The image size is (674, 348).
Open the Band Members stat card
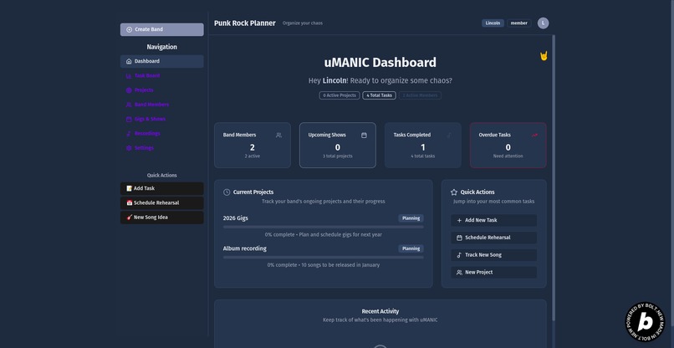[x=253, y=146]
